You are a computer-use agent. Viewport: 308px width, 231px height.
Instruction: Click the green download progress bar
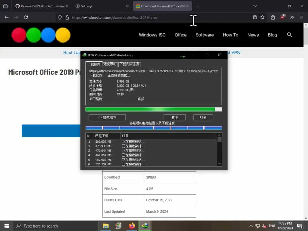(x=154, y=109)
